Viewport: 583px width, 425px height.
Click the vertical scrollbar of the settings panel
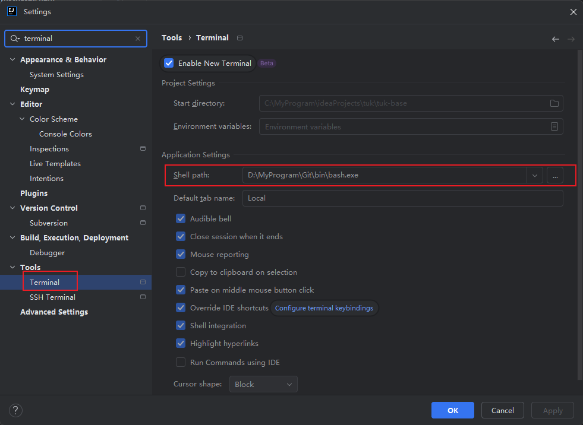[579, 214]
